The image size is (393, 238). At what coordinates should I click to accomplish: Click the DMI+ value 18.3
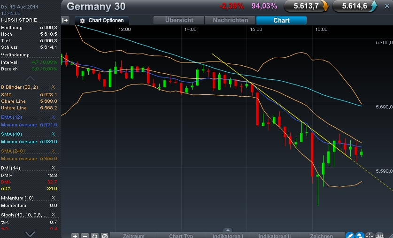pos(52,176)
